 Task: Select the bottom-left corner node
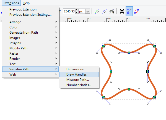[103, 97]
